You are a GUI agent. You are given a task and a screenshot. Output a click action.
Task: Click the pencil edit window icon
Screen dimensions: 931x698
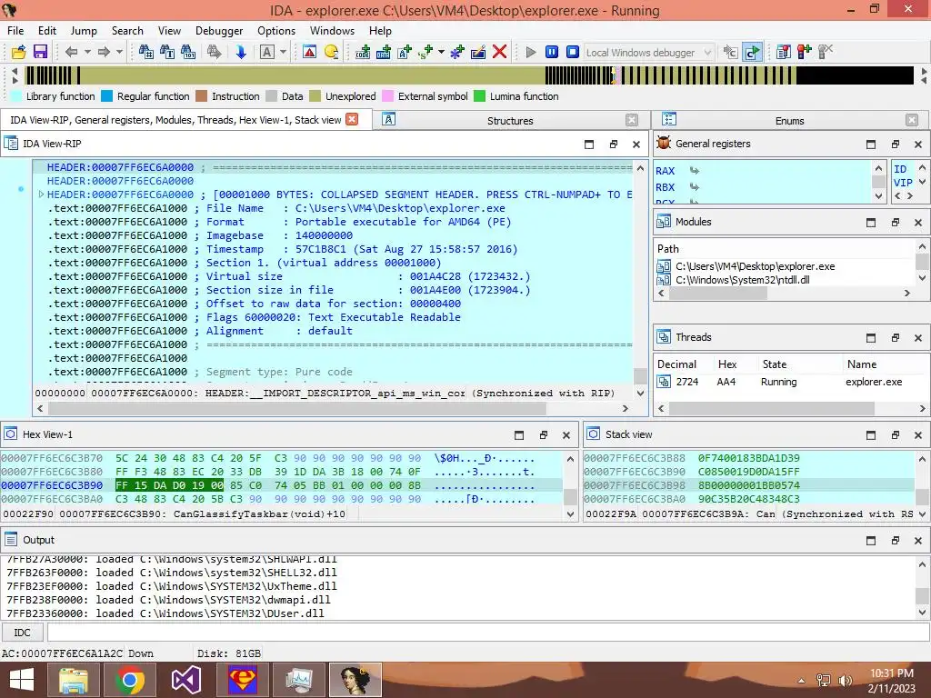pos(478,52)
